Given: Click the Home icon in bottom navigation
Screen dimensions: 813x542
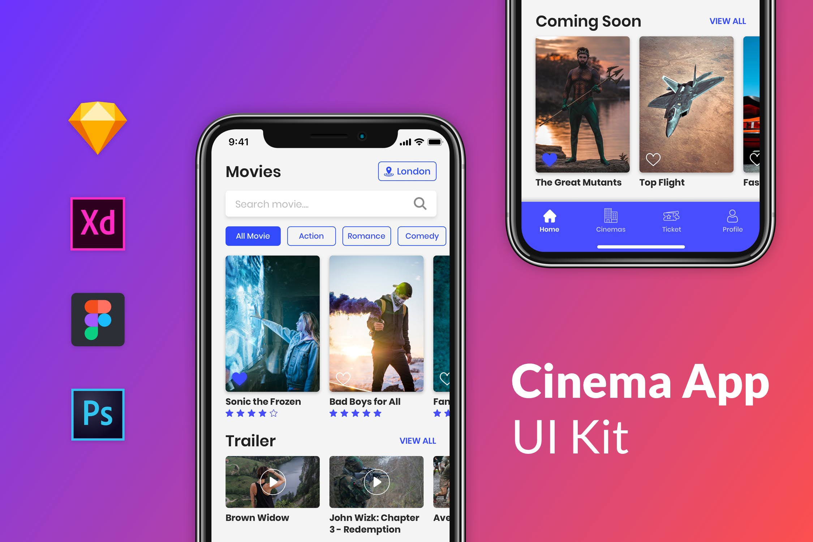Looking at the screenshot, I should pyautogui.click(x=549, y=220).
